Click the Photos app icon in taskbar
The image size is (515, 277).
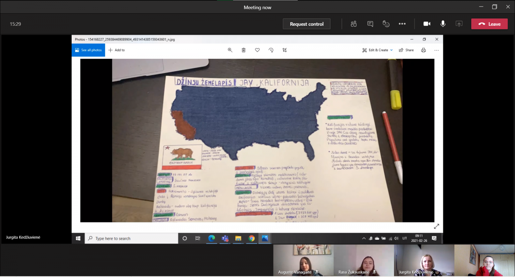click(265, 238)
